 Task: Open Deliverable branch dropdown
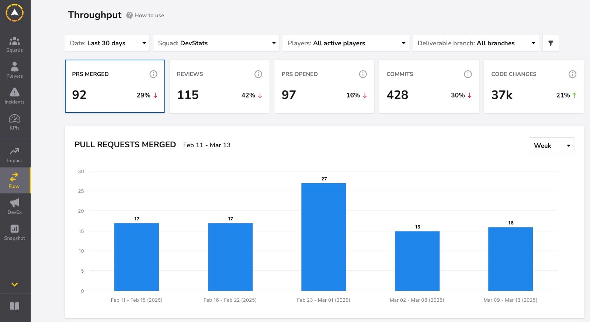click(x=476, y=43)
